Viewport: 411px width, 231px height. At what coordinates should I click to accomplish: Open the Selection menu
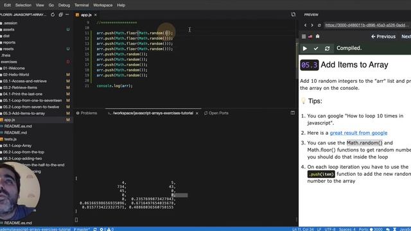23,5
